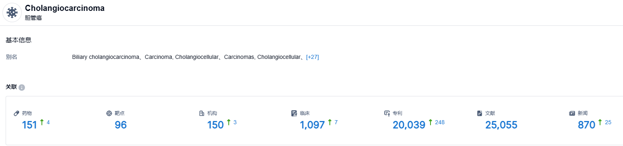Click the +248 new patents indicator
This screenshot has width=623, height=146.
437,122
